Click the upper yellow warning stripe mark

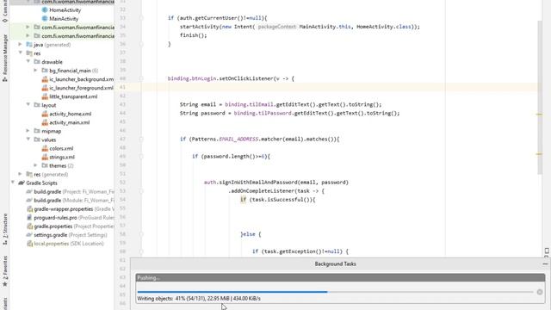point(539,115)
